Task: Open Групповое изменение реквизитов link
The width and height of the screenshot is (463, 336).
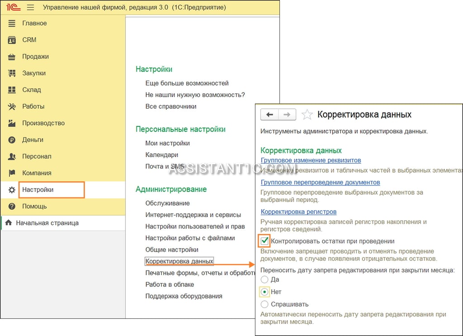Action: 311,161
